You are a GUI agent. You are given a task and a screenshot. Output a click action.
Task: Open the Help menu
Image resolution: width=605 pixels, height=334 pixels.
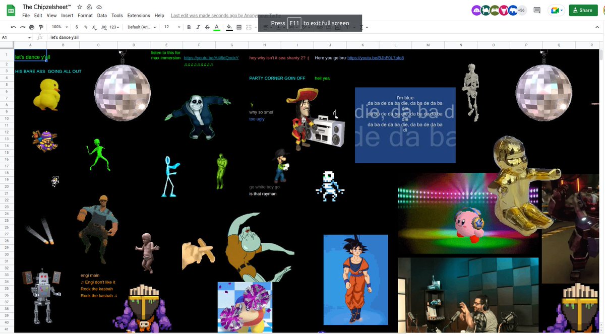(x=159, y=16)
